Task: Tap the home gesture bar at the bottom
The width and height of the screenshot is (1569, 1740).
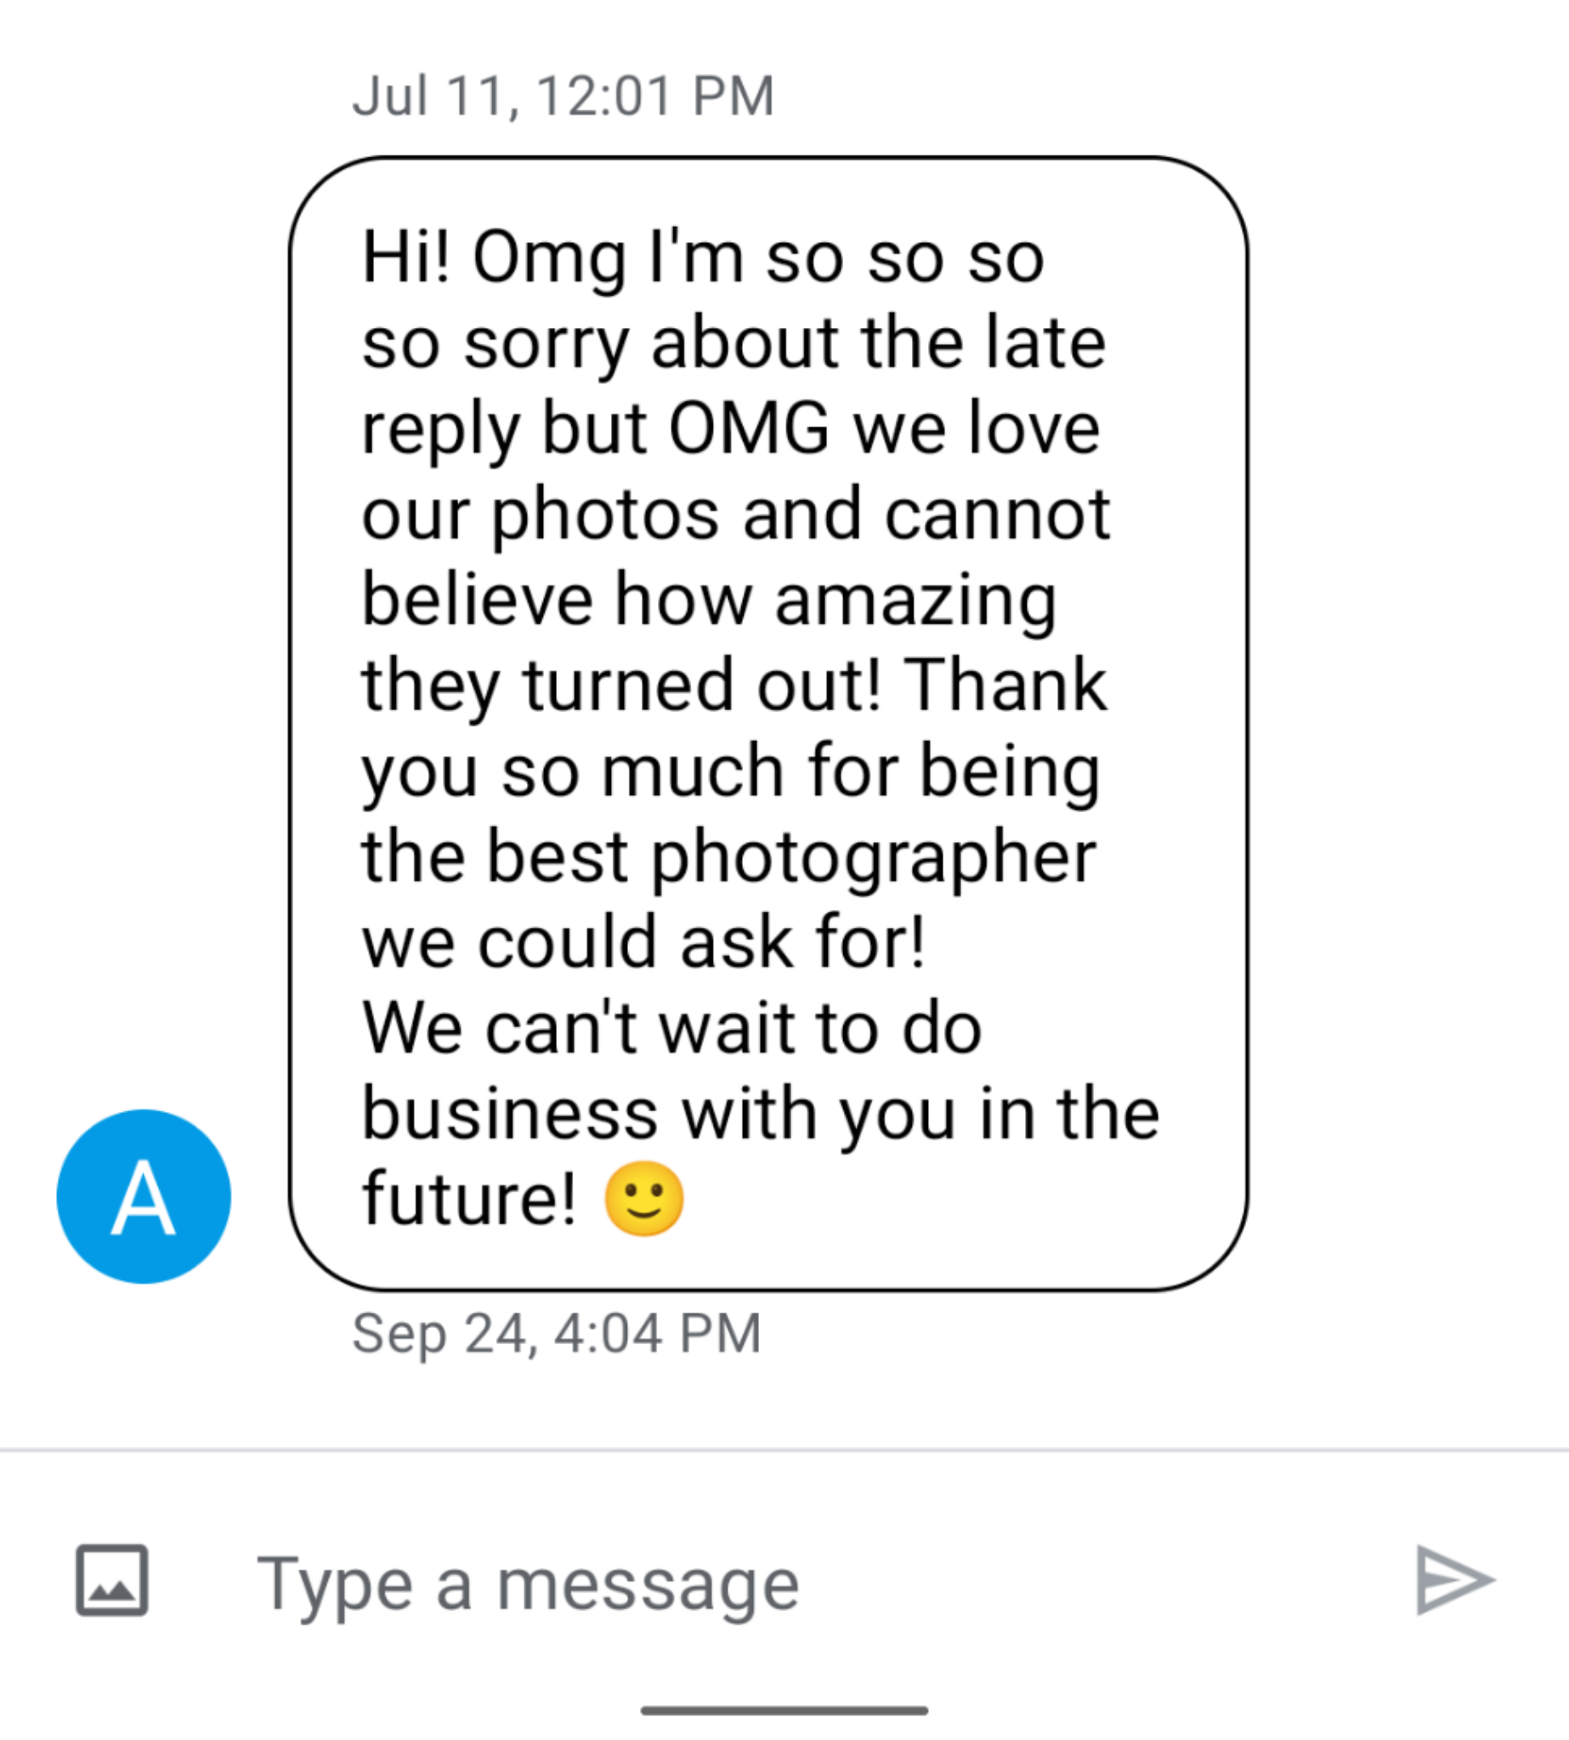Action: [784, 1711]
